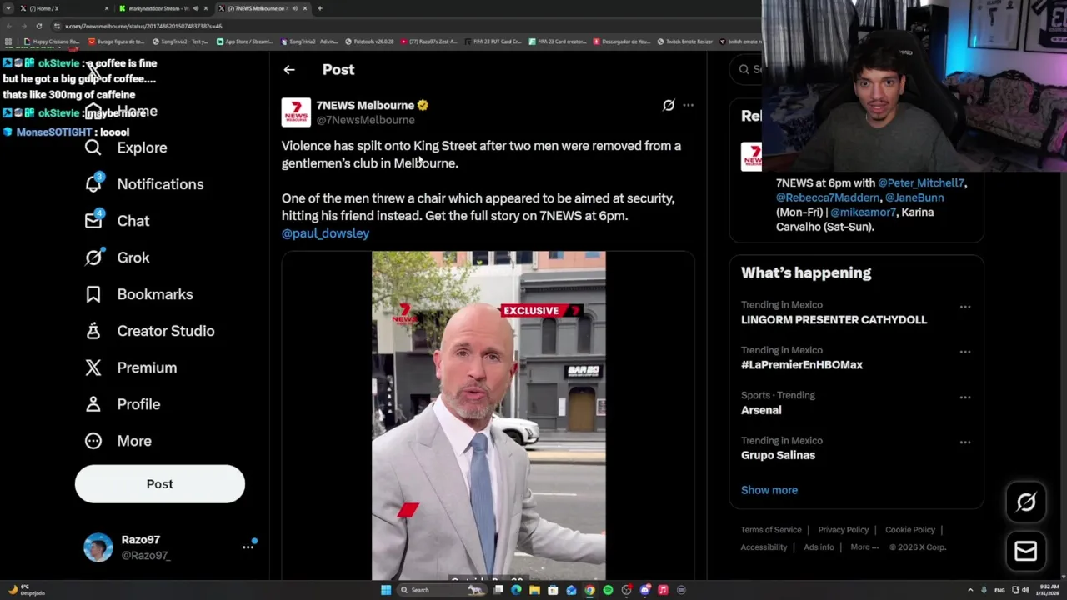
Task: Open the Windows Start menu
Action: pos(386,590)
